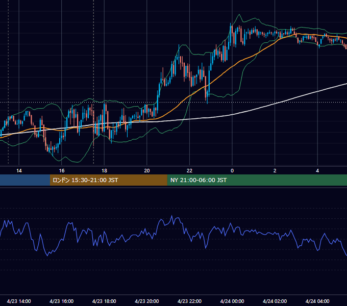Click the 4/23 14:00 timestamp label
This screenshot has width=347, height=306.
pyautogui.click(x=19, y=301)
